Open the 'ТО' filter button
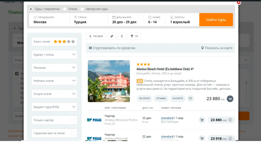The height and width of the screenshot is (152, 261). coord(134,36)
